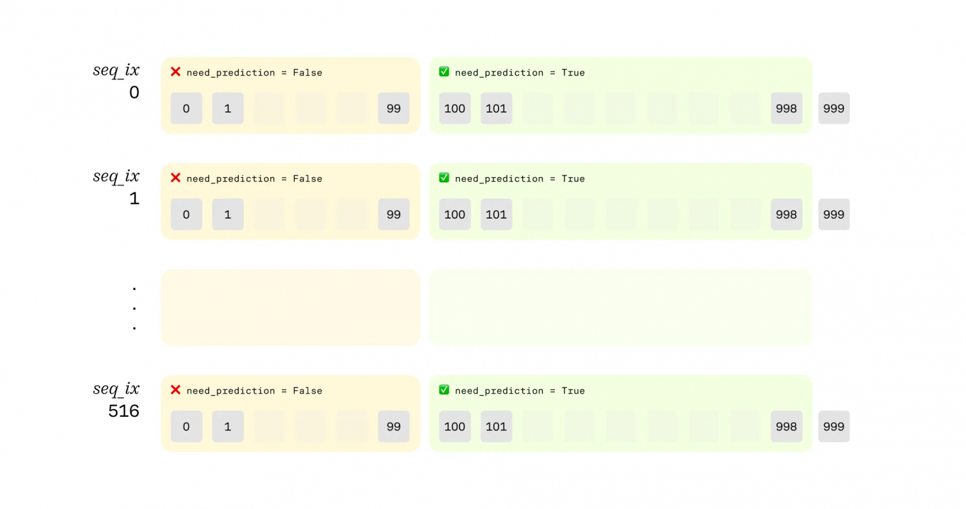966x509 pixels.
Task: Click the red X icon in seq_ix 0 row
Action: (x=176, y=72)
